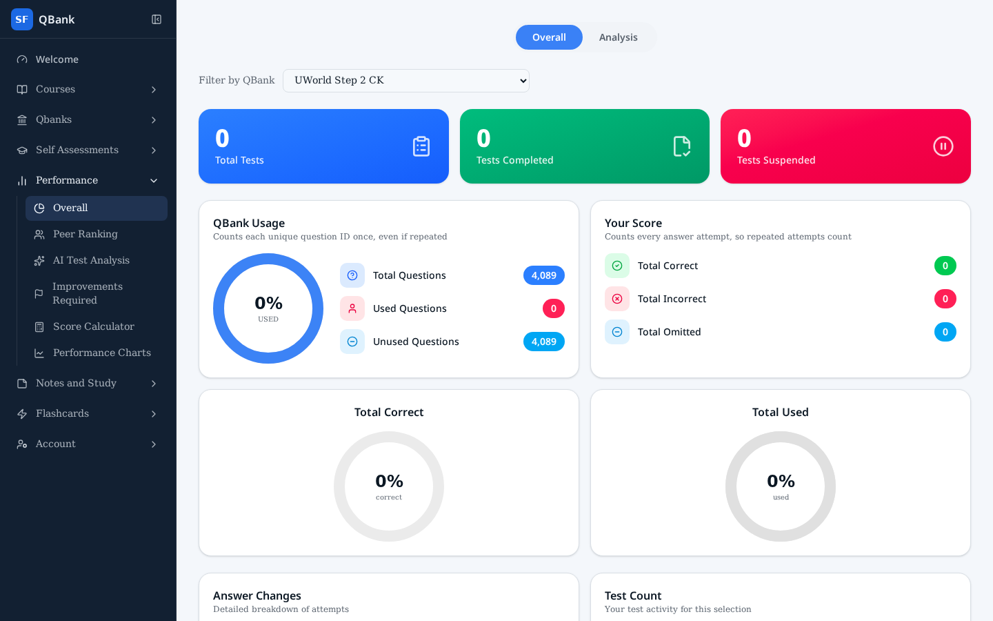Click the Total Correct 0 green badge
This screenshot has width=993, height=621.
(x=945, y=266)
